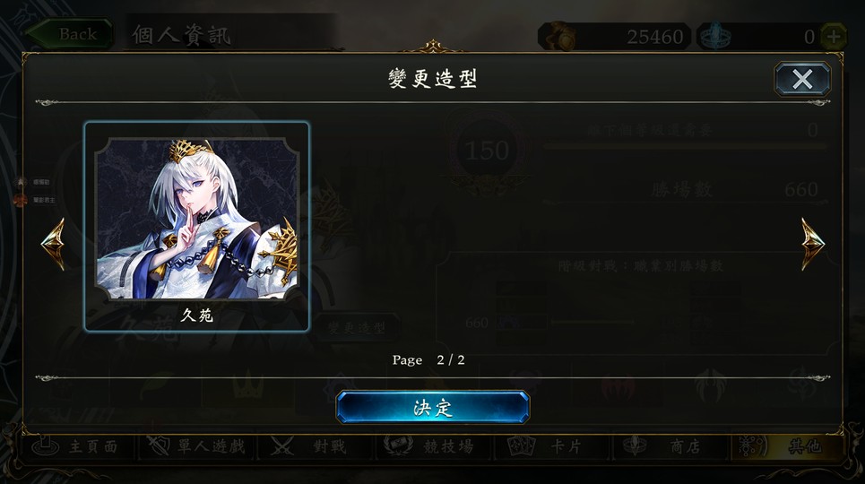Open the 單人遊戲 solo play tab
Screen dimensions: 865x484
196,446
